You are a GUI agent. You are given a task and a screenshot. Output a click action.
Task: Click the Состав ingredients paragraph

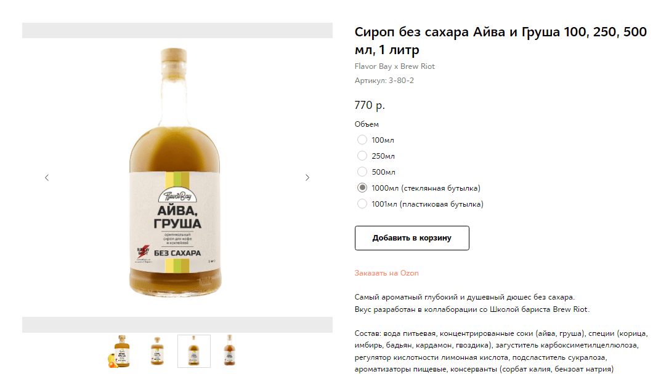click(x=501, y=351)
